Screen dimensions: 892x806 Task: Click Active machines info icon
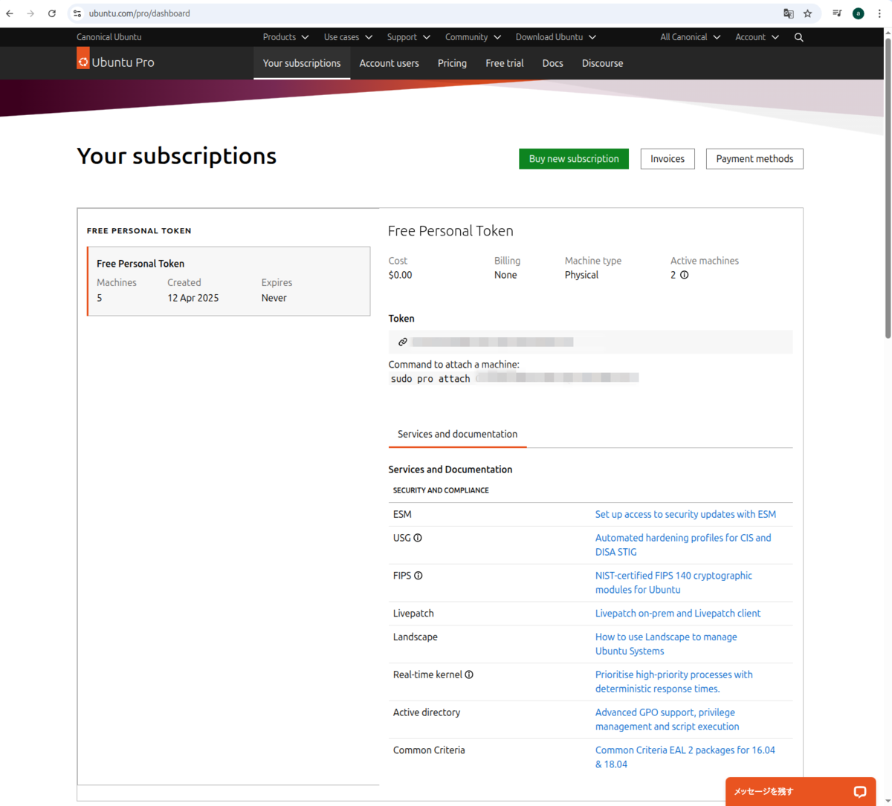[x=685, y=275]
